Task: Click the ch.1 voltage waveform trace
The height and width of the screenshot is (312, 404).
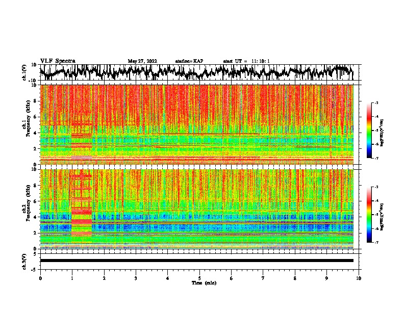Action: pyautogui.click(x=196, y=72)
